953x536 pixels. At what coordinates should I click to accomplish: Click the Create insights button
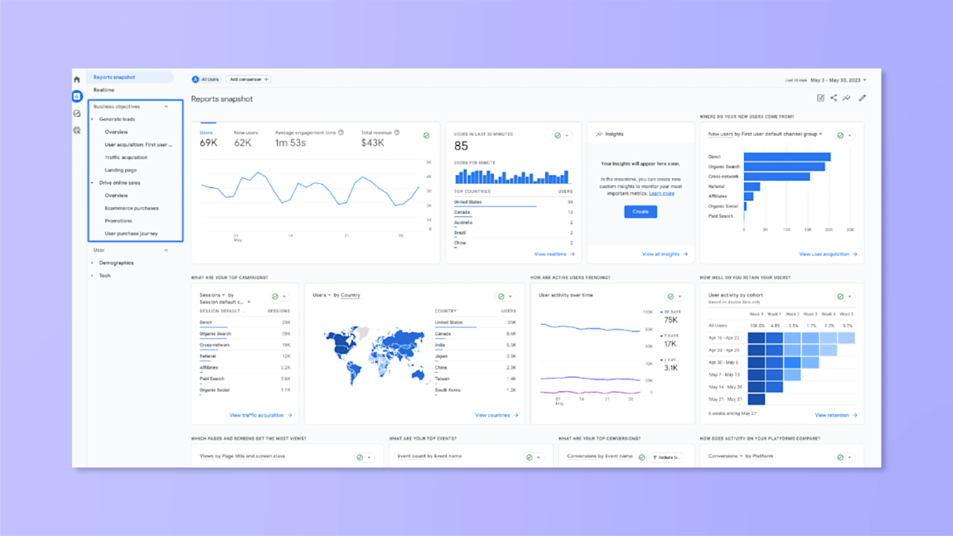[x=641, y=211]
